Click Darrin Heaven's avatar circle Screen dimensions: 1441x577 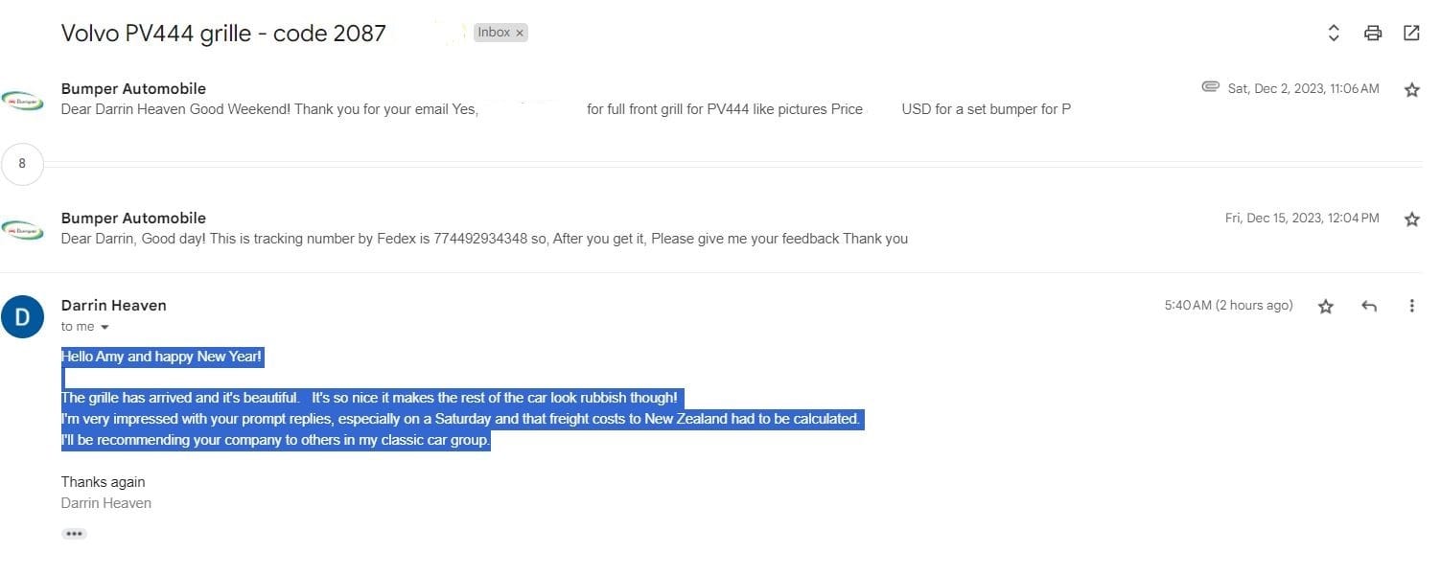pos(22,317)
